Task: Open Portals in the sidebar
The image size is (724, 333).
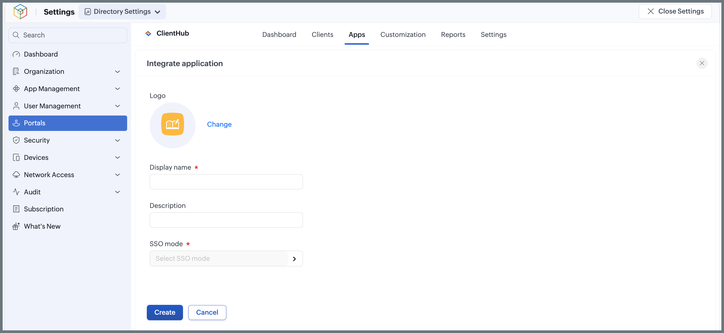Action: tap(68, 123)
